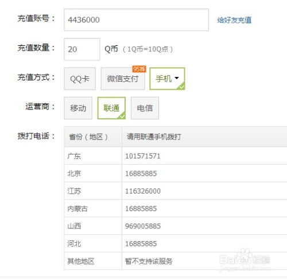Click the 充值账号 input field containing 4436000
The height and width of the screenshot is (279, 287).
tap(136, 20)
